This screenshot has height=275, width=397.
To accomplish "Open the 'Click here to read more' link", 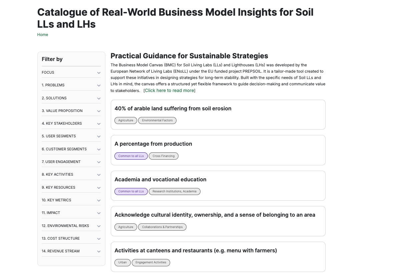I will [169, 91].
